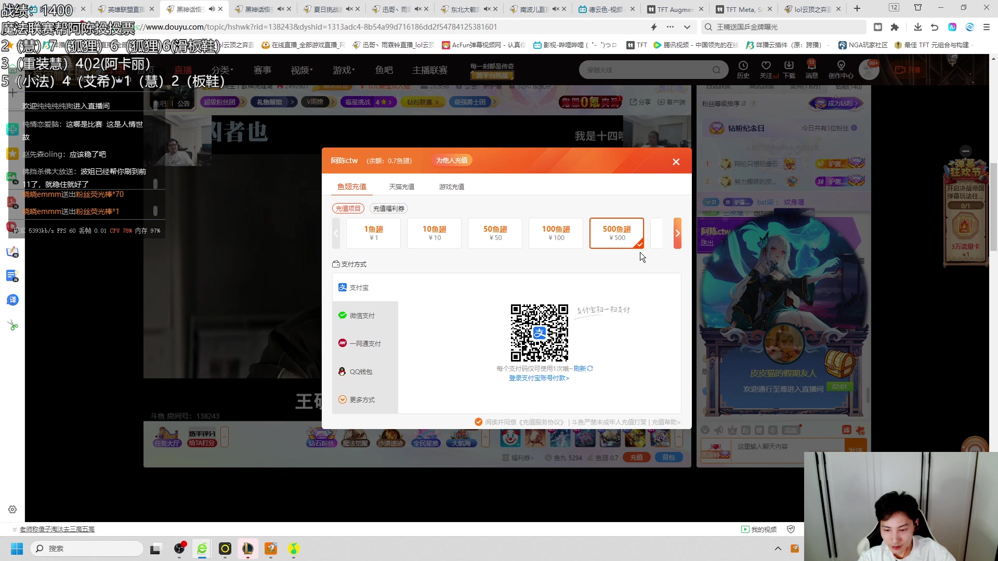Choose the 10鱼翅 ¥10 amount
The height and width of the screenshot is (561, 998).
[x=434, y=233]
